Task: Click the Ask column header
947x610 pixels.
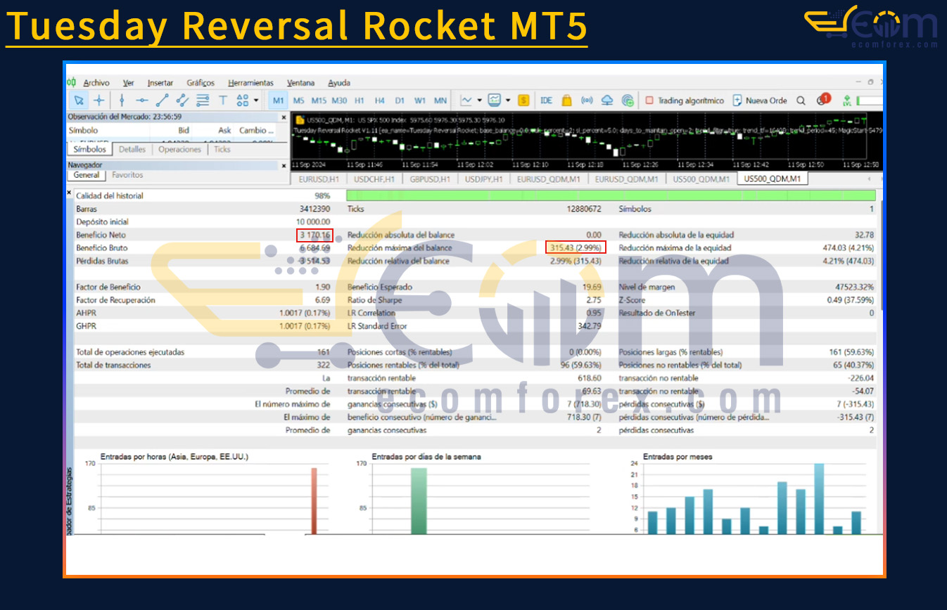Action: [224, 131]
